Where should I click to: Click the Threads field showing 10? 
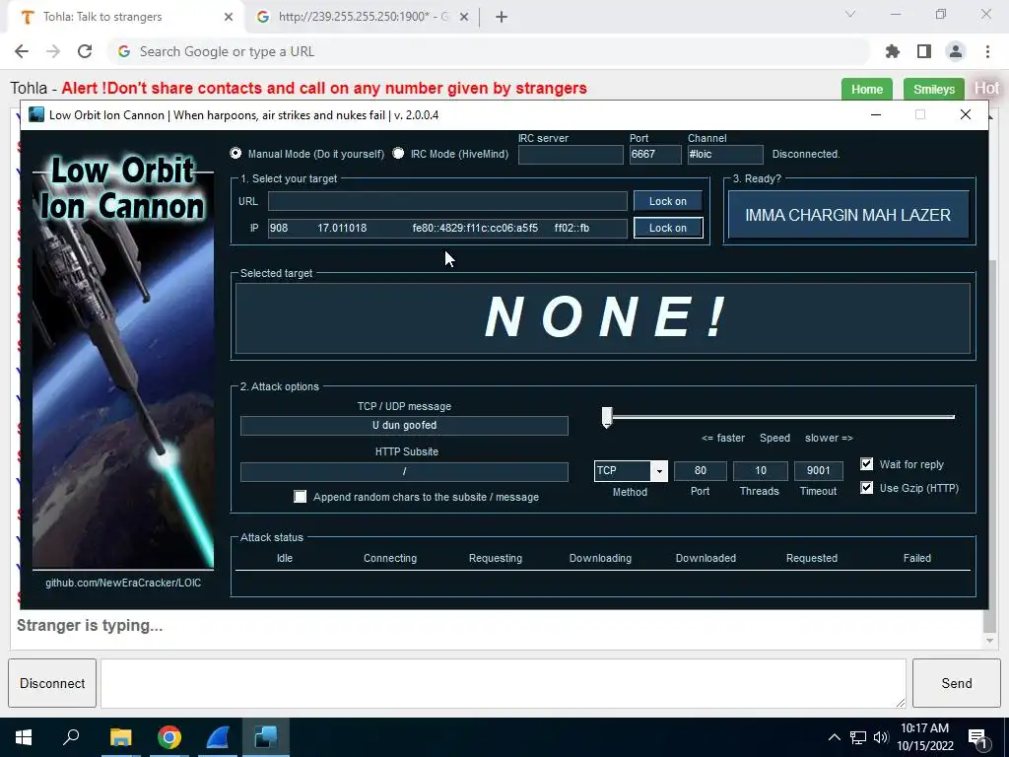[760, 470]
